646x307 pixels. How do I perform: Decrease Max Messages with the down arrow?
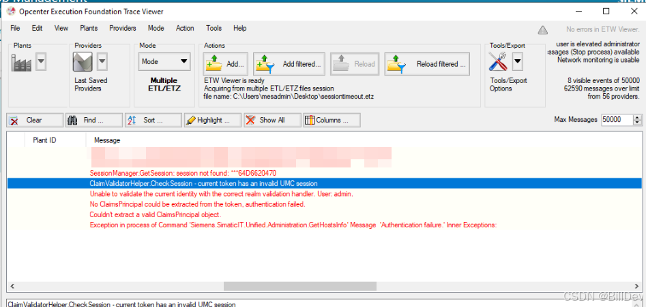pyautogui.click(x=638, y=123)
